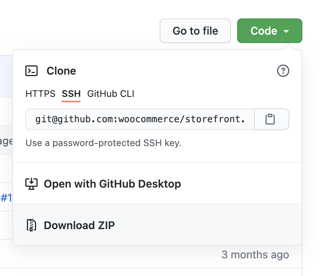Select the GitHub CLI tab
Image resolution: width=320 pixels, height=276 pixels.
click(x=111, y=93)
